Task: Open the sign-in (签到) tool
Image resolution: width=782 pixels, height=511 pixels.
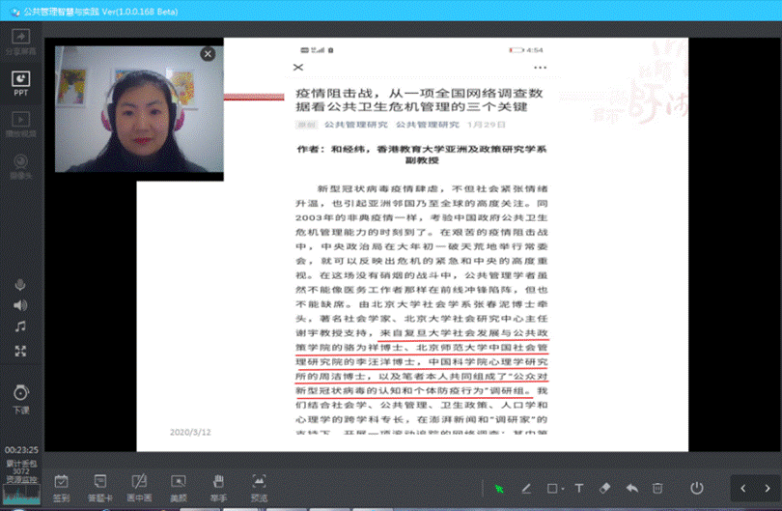Action: point(61,485)
